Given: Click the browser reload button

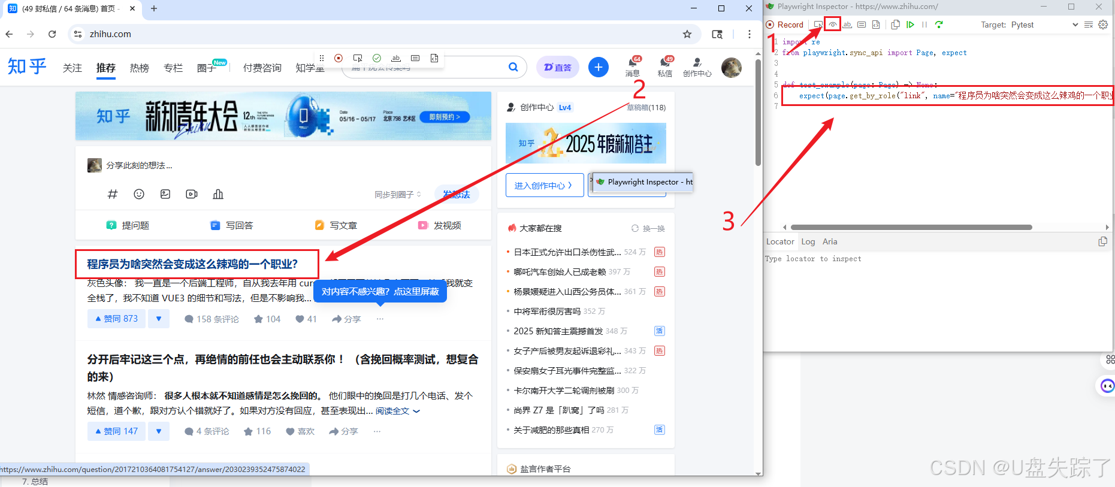Looking at the screenshot, I should tap(52, 34).
